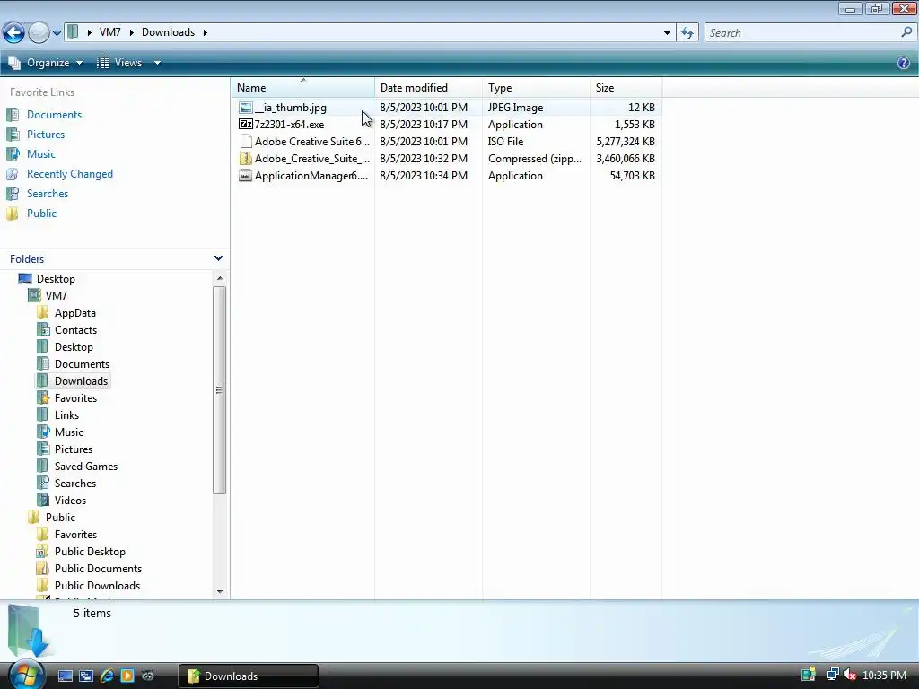Click the Forward navigation arrow button
The image size is (919, 689).
pyautogui.click(x=39, y=32)
